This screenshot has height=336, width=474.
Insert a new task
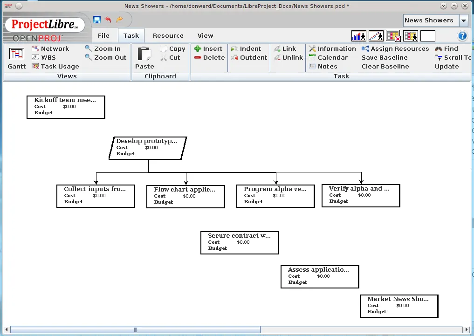pos(208,48)
